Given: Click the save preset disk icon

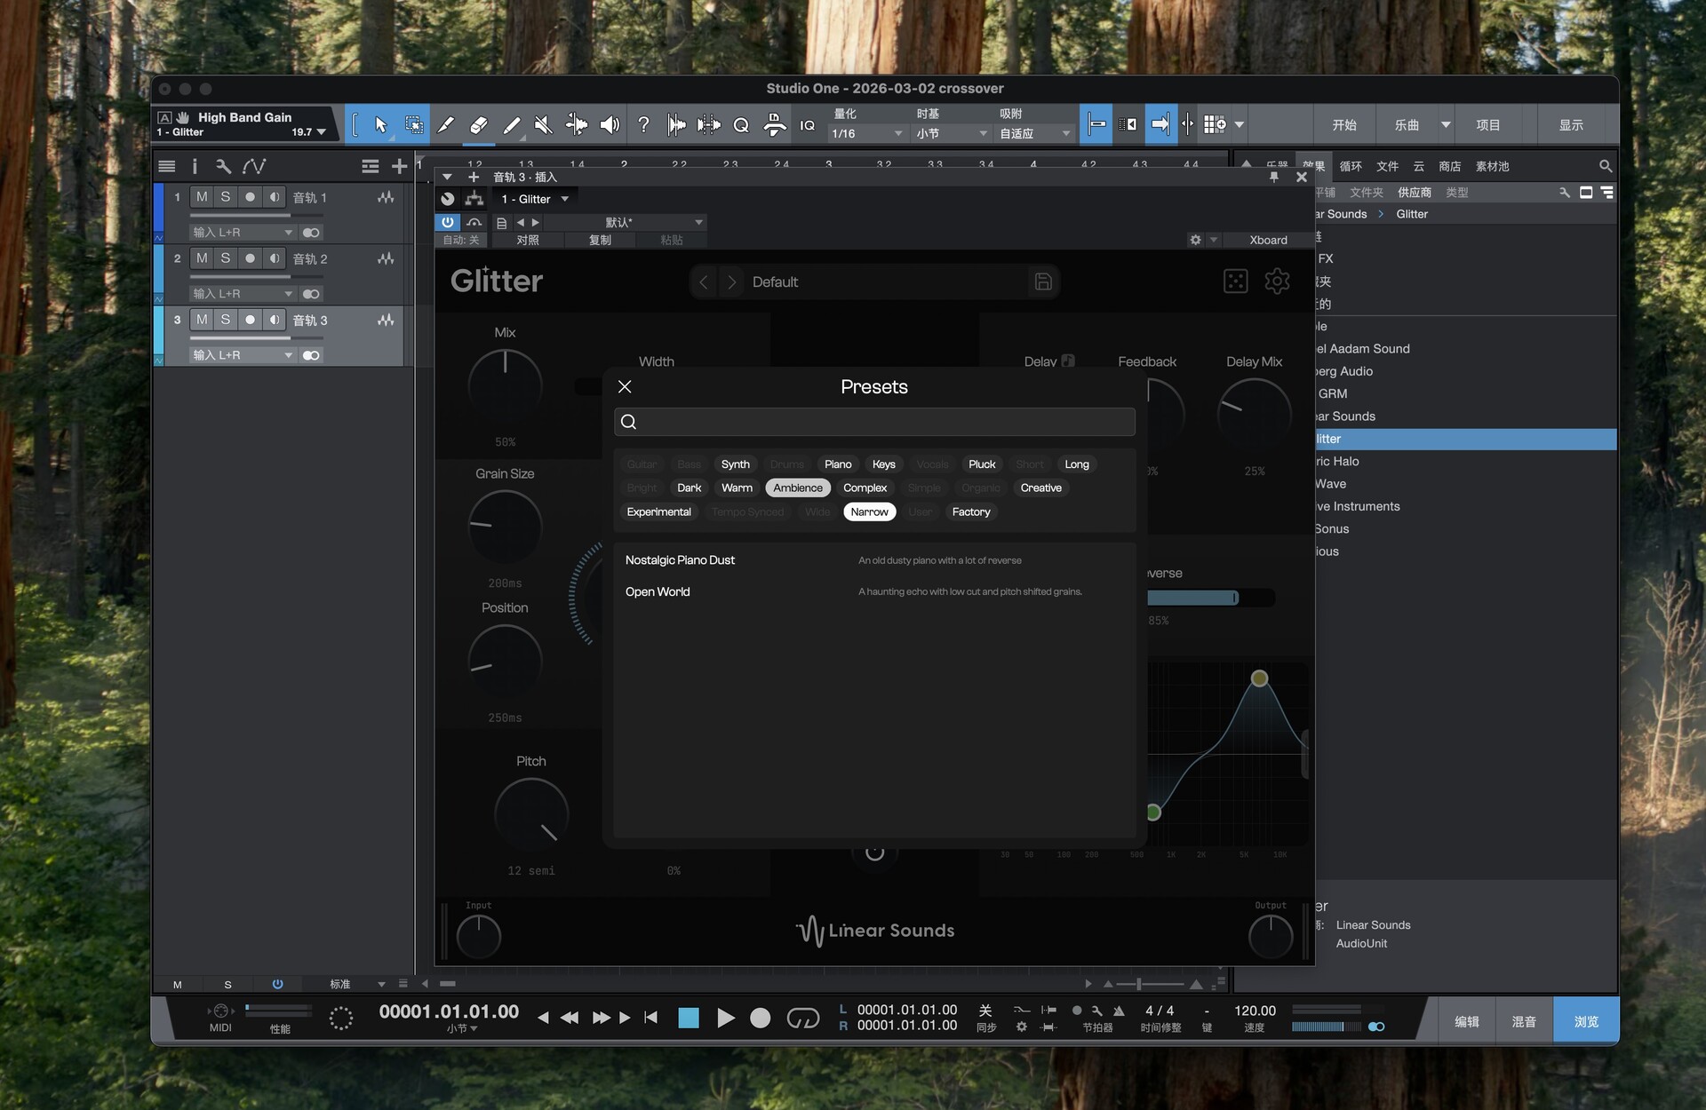Looking at the screenshot, I should pos(1043,281).
